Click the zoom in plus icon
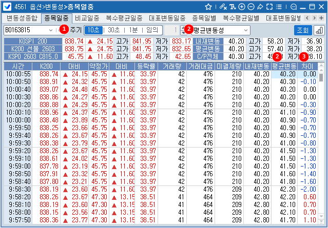This screenshot has height=228, width=328. [242, 7]
